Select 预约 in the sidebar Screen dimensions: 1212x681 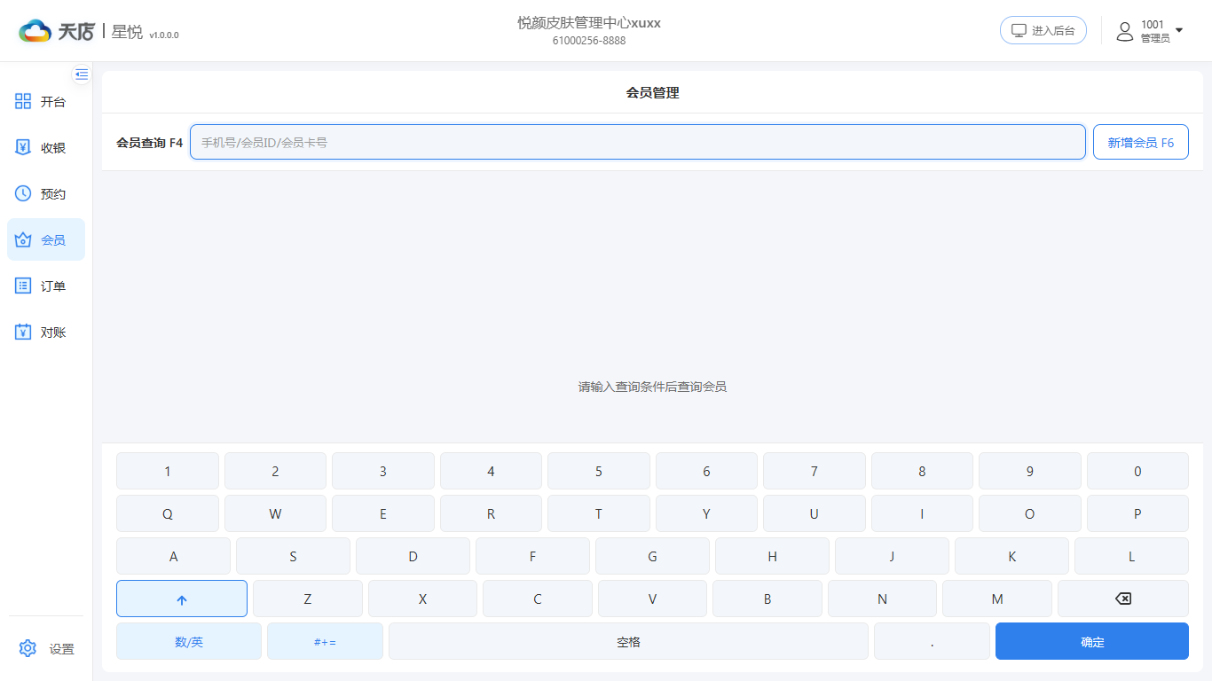tap(46, 194)
